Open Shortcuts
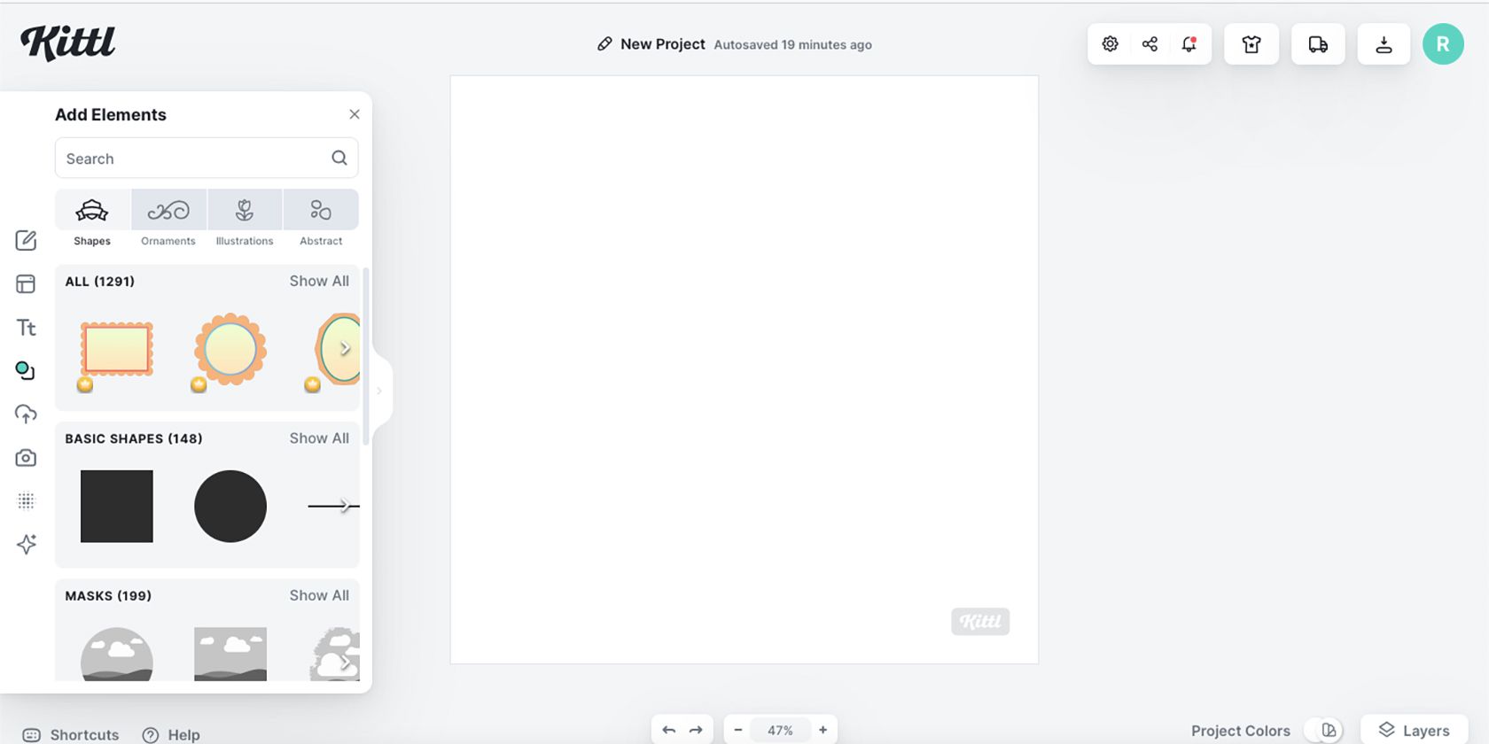Viewport: 1489px width, 744px height. tap(71, 734)
